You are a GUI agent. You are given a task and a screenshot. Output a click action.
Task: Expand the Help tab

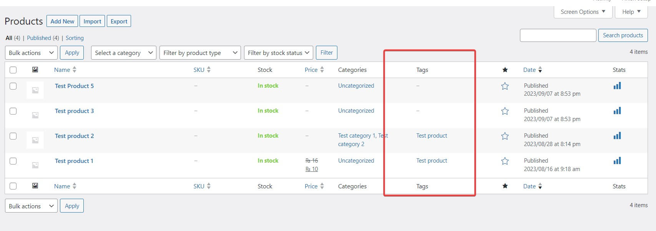click(x=631, y=12)
